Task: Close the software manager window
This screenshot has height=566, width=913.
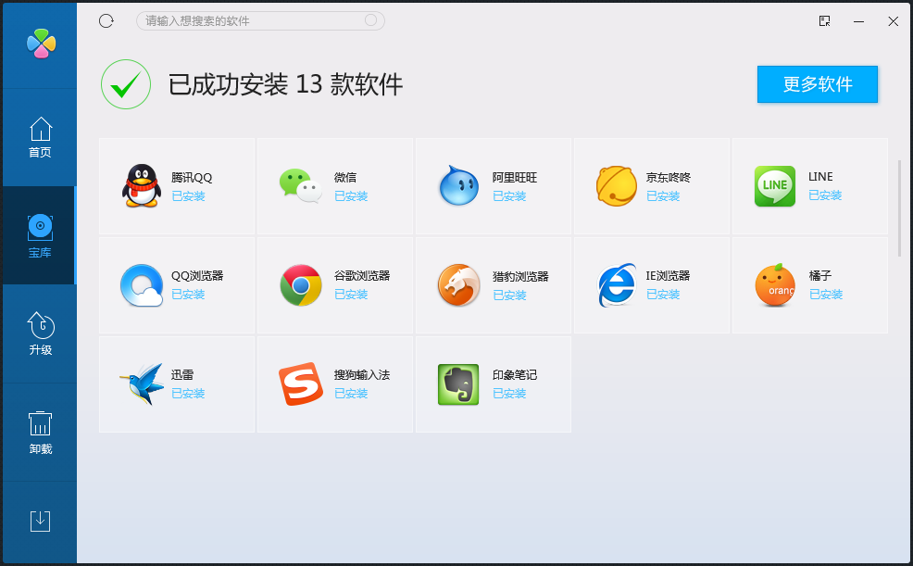Action: tap(893, 21)
